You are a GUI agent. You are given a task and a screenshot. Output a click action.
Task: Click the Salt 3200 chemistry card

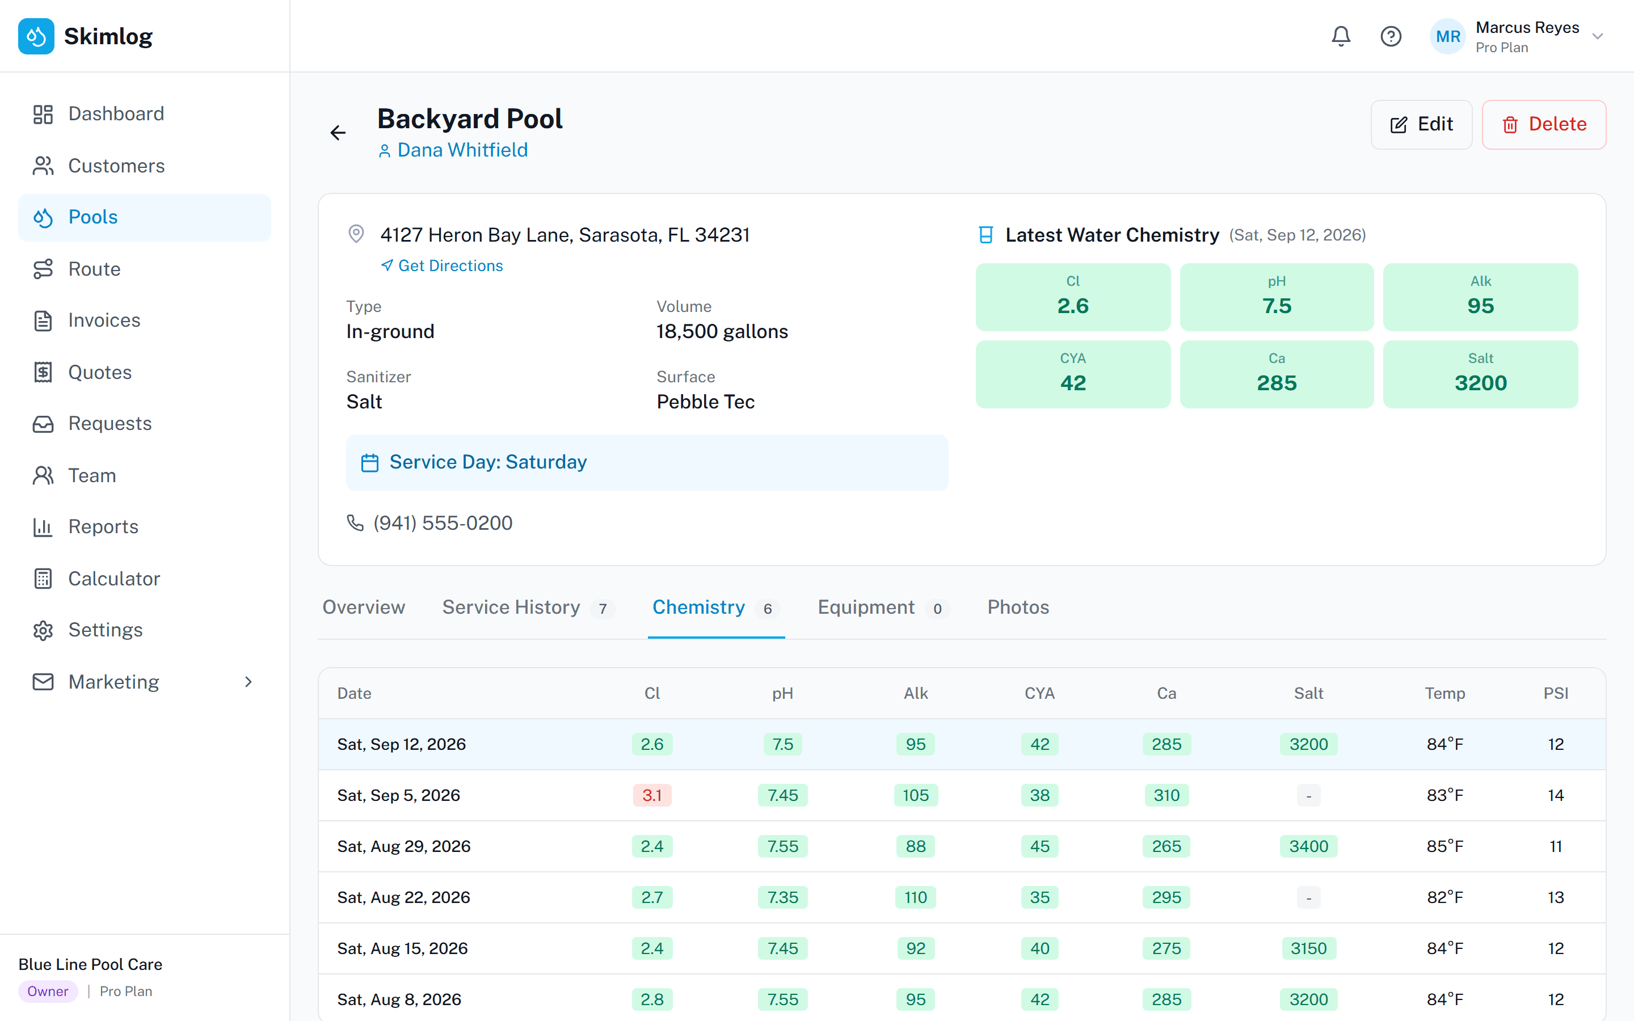[x=1480, y=373]
